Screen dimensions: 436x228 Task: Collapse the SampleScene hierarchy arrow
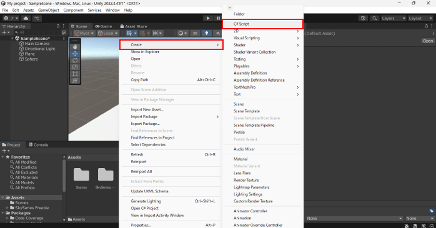coord(12,38)
